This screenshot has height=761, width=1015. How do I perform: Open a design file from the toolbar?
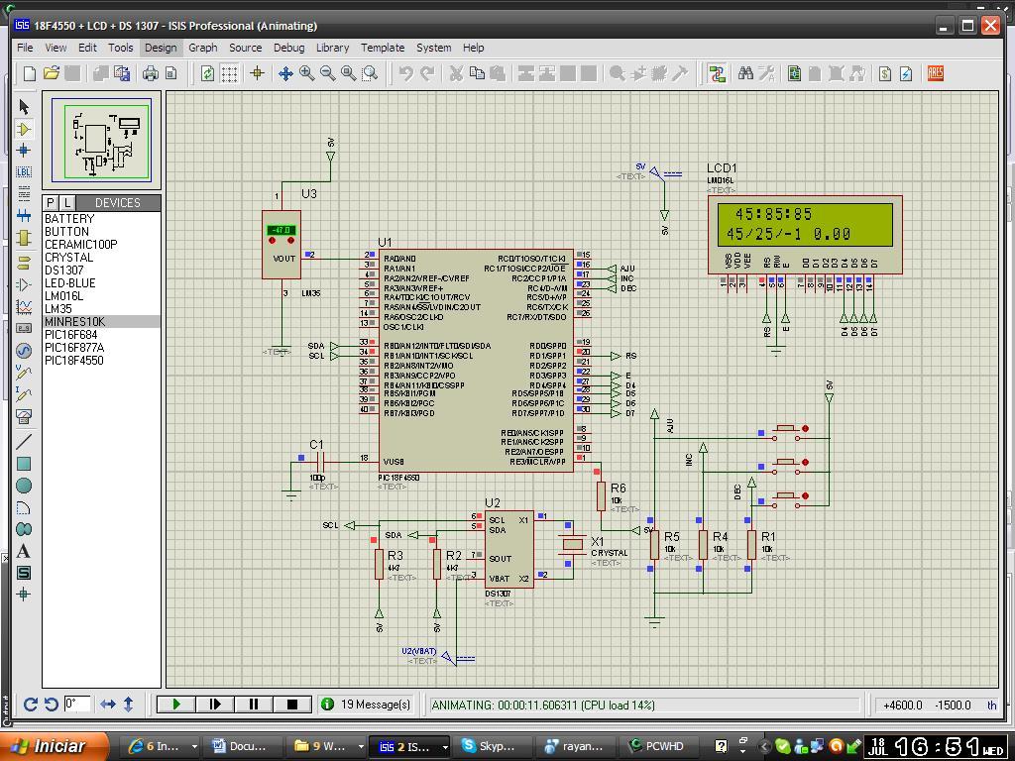52,73
